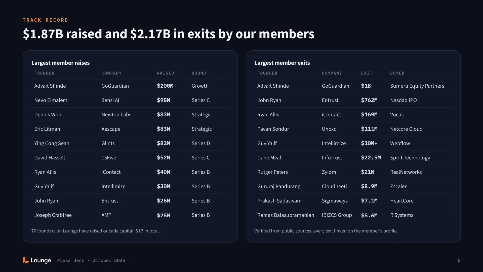The image size is (483, 272).
Task: Open Gururaj Pandurangi exit row
Action: [x=353, y=186]
